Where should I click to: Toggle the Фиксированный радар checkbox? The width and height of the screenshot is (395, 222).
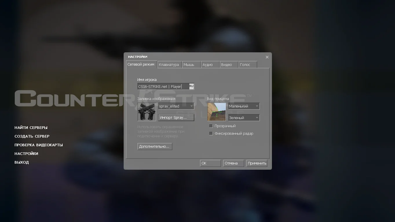(x=211, y=134)
